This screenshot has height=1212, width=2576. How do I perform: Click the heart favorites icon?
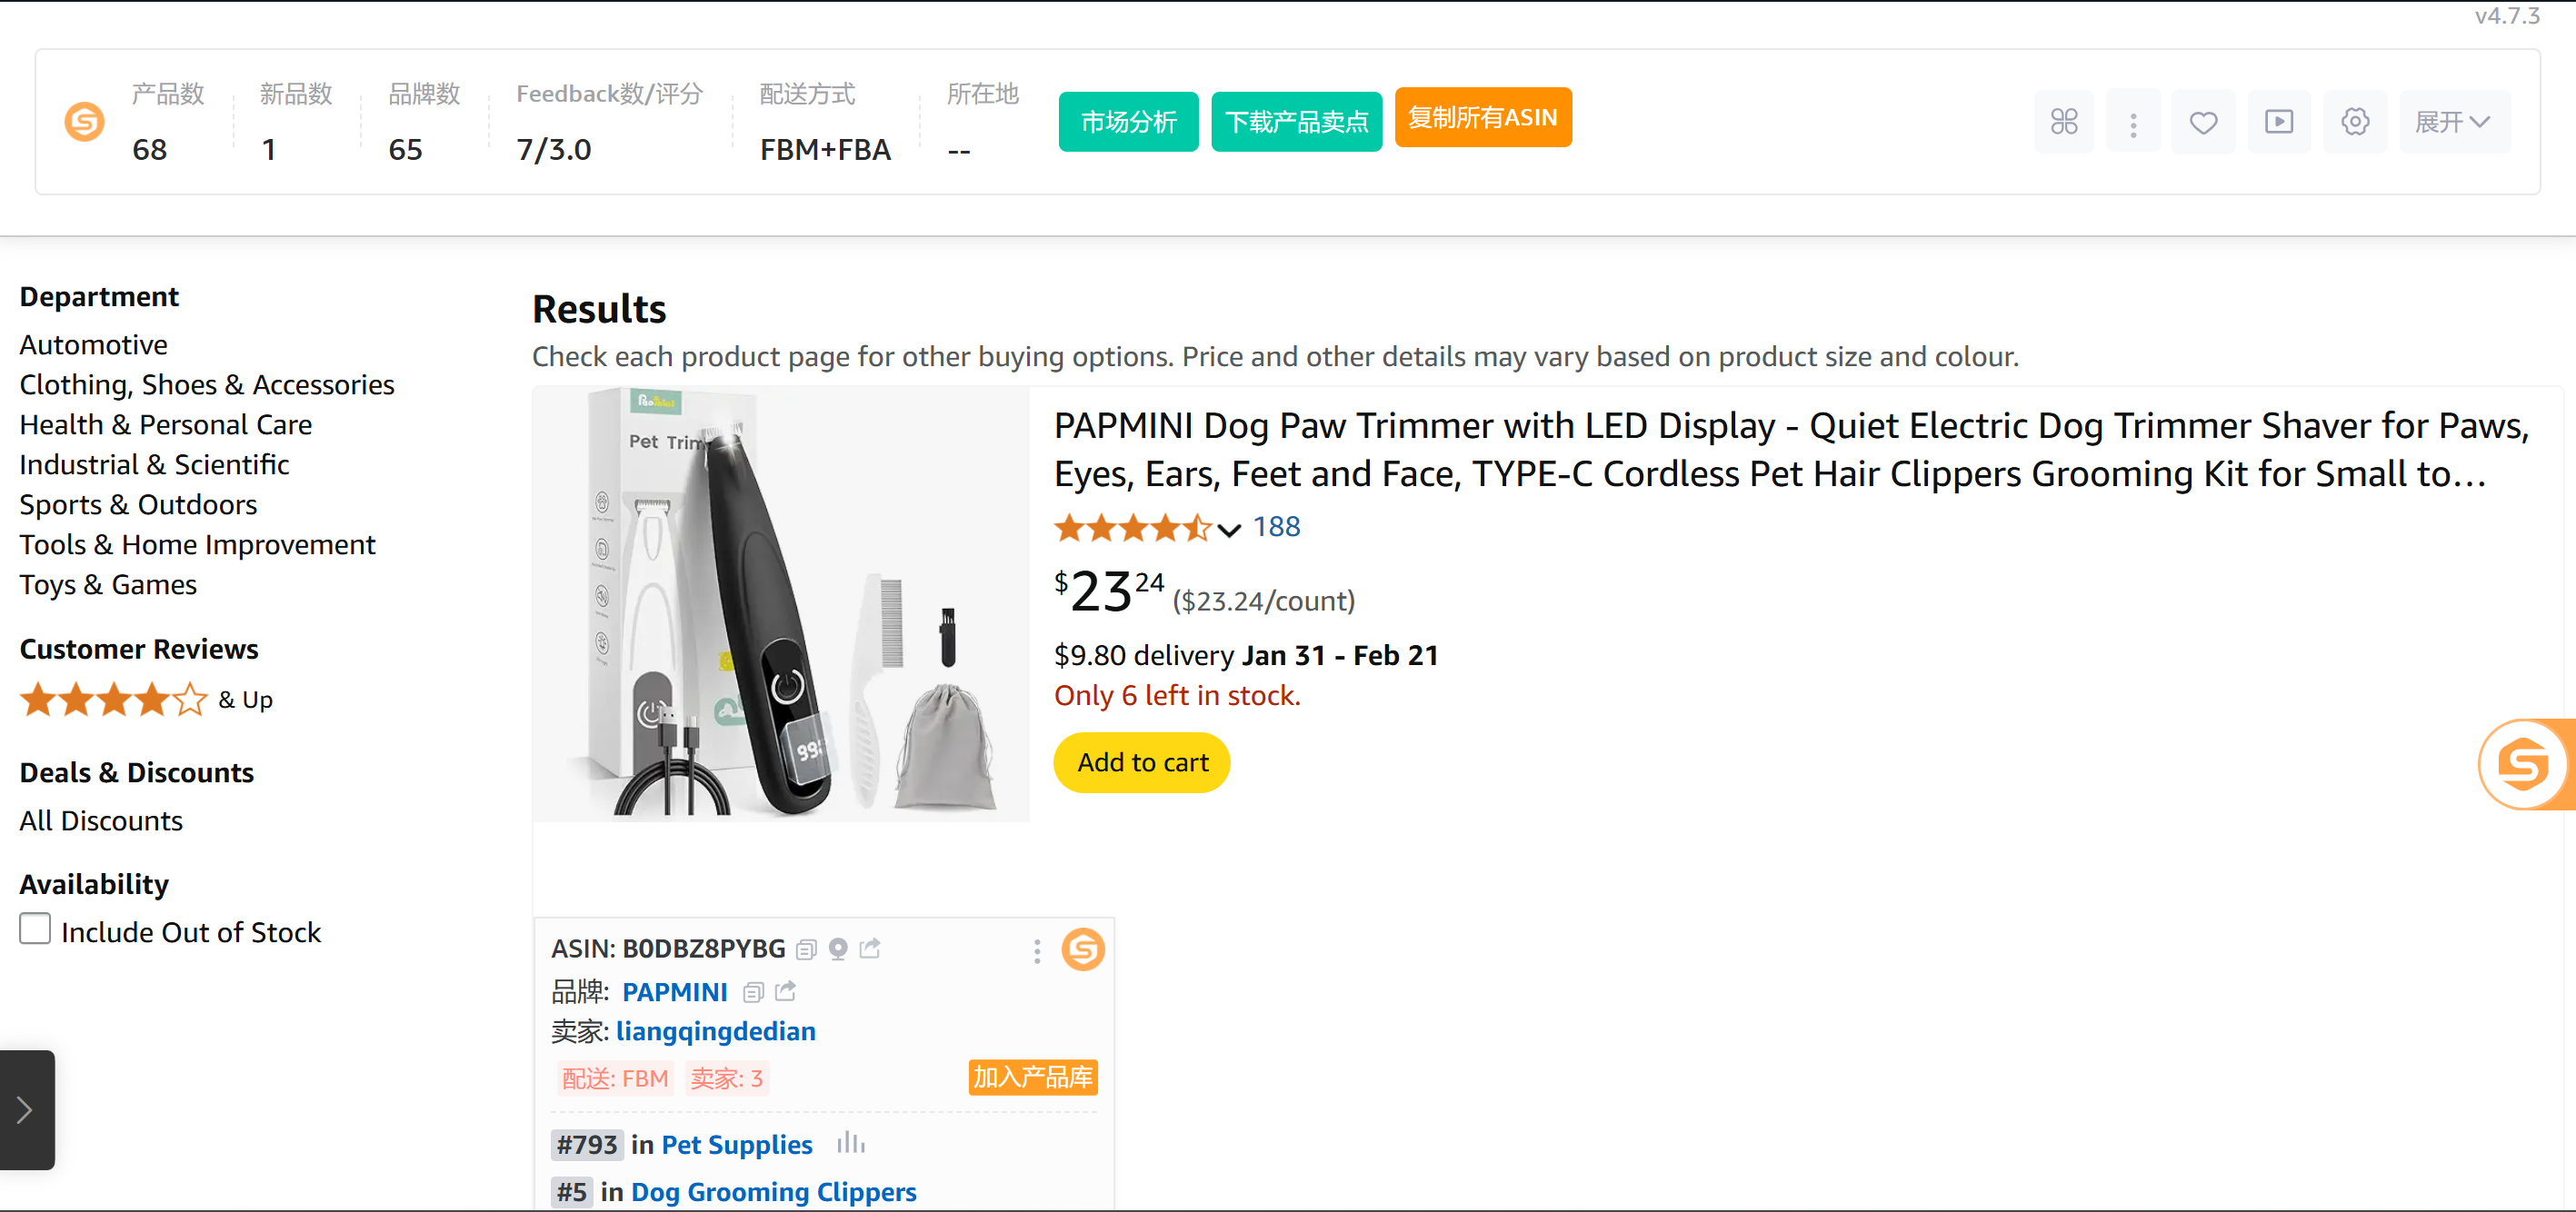pyautogui.click(x=2203, y=122)
